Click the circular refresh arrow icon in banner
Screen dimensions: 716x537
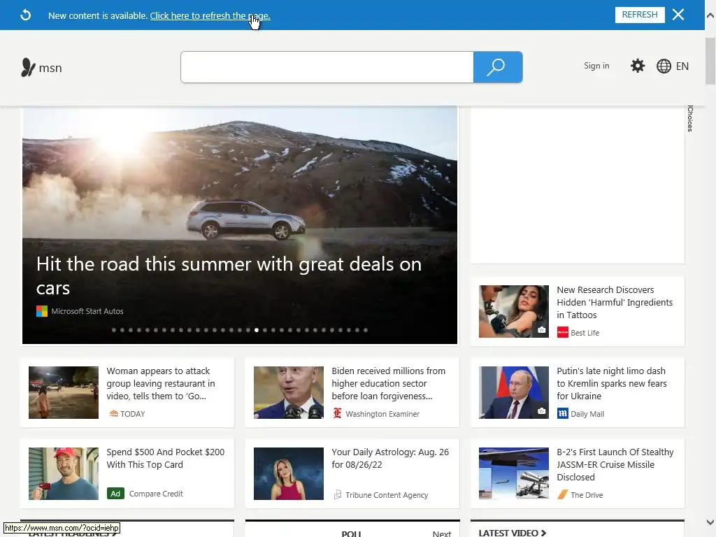26,15
